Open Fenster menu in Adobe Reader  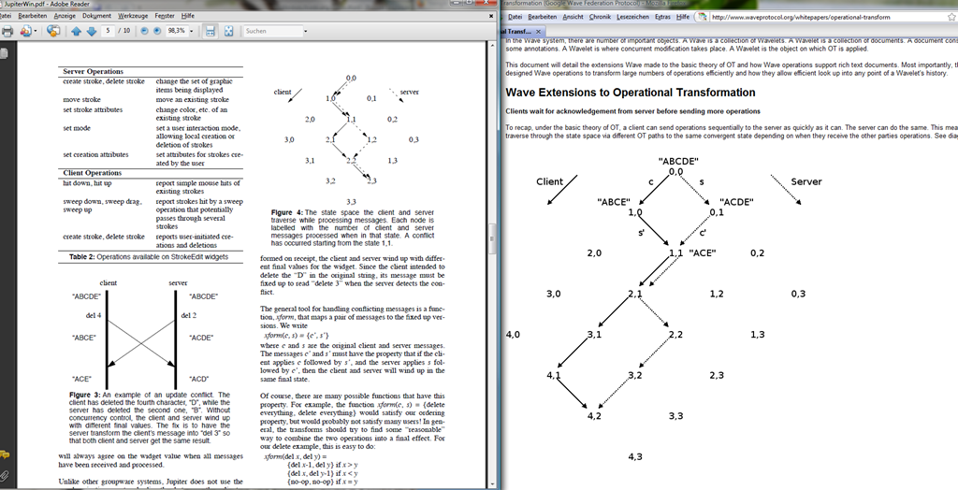tap(165, 16)
